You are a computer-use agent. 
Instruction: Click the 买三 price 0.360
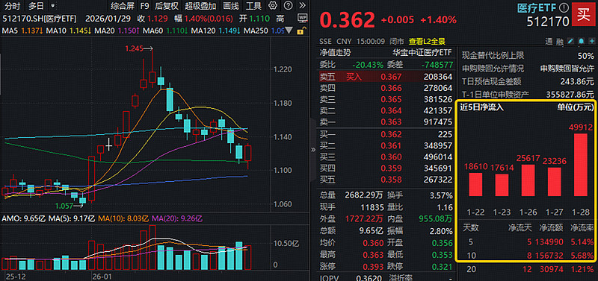(x=391, y=157)
